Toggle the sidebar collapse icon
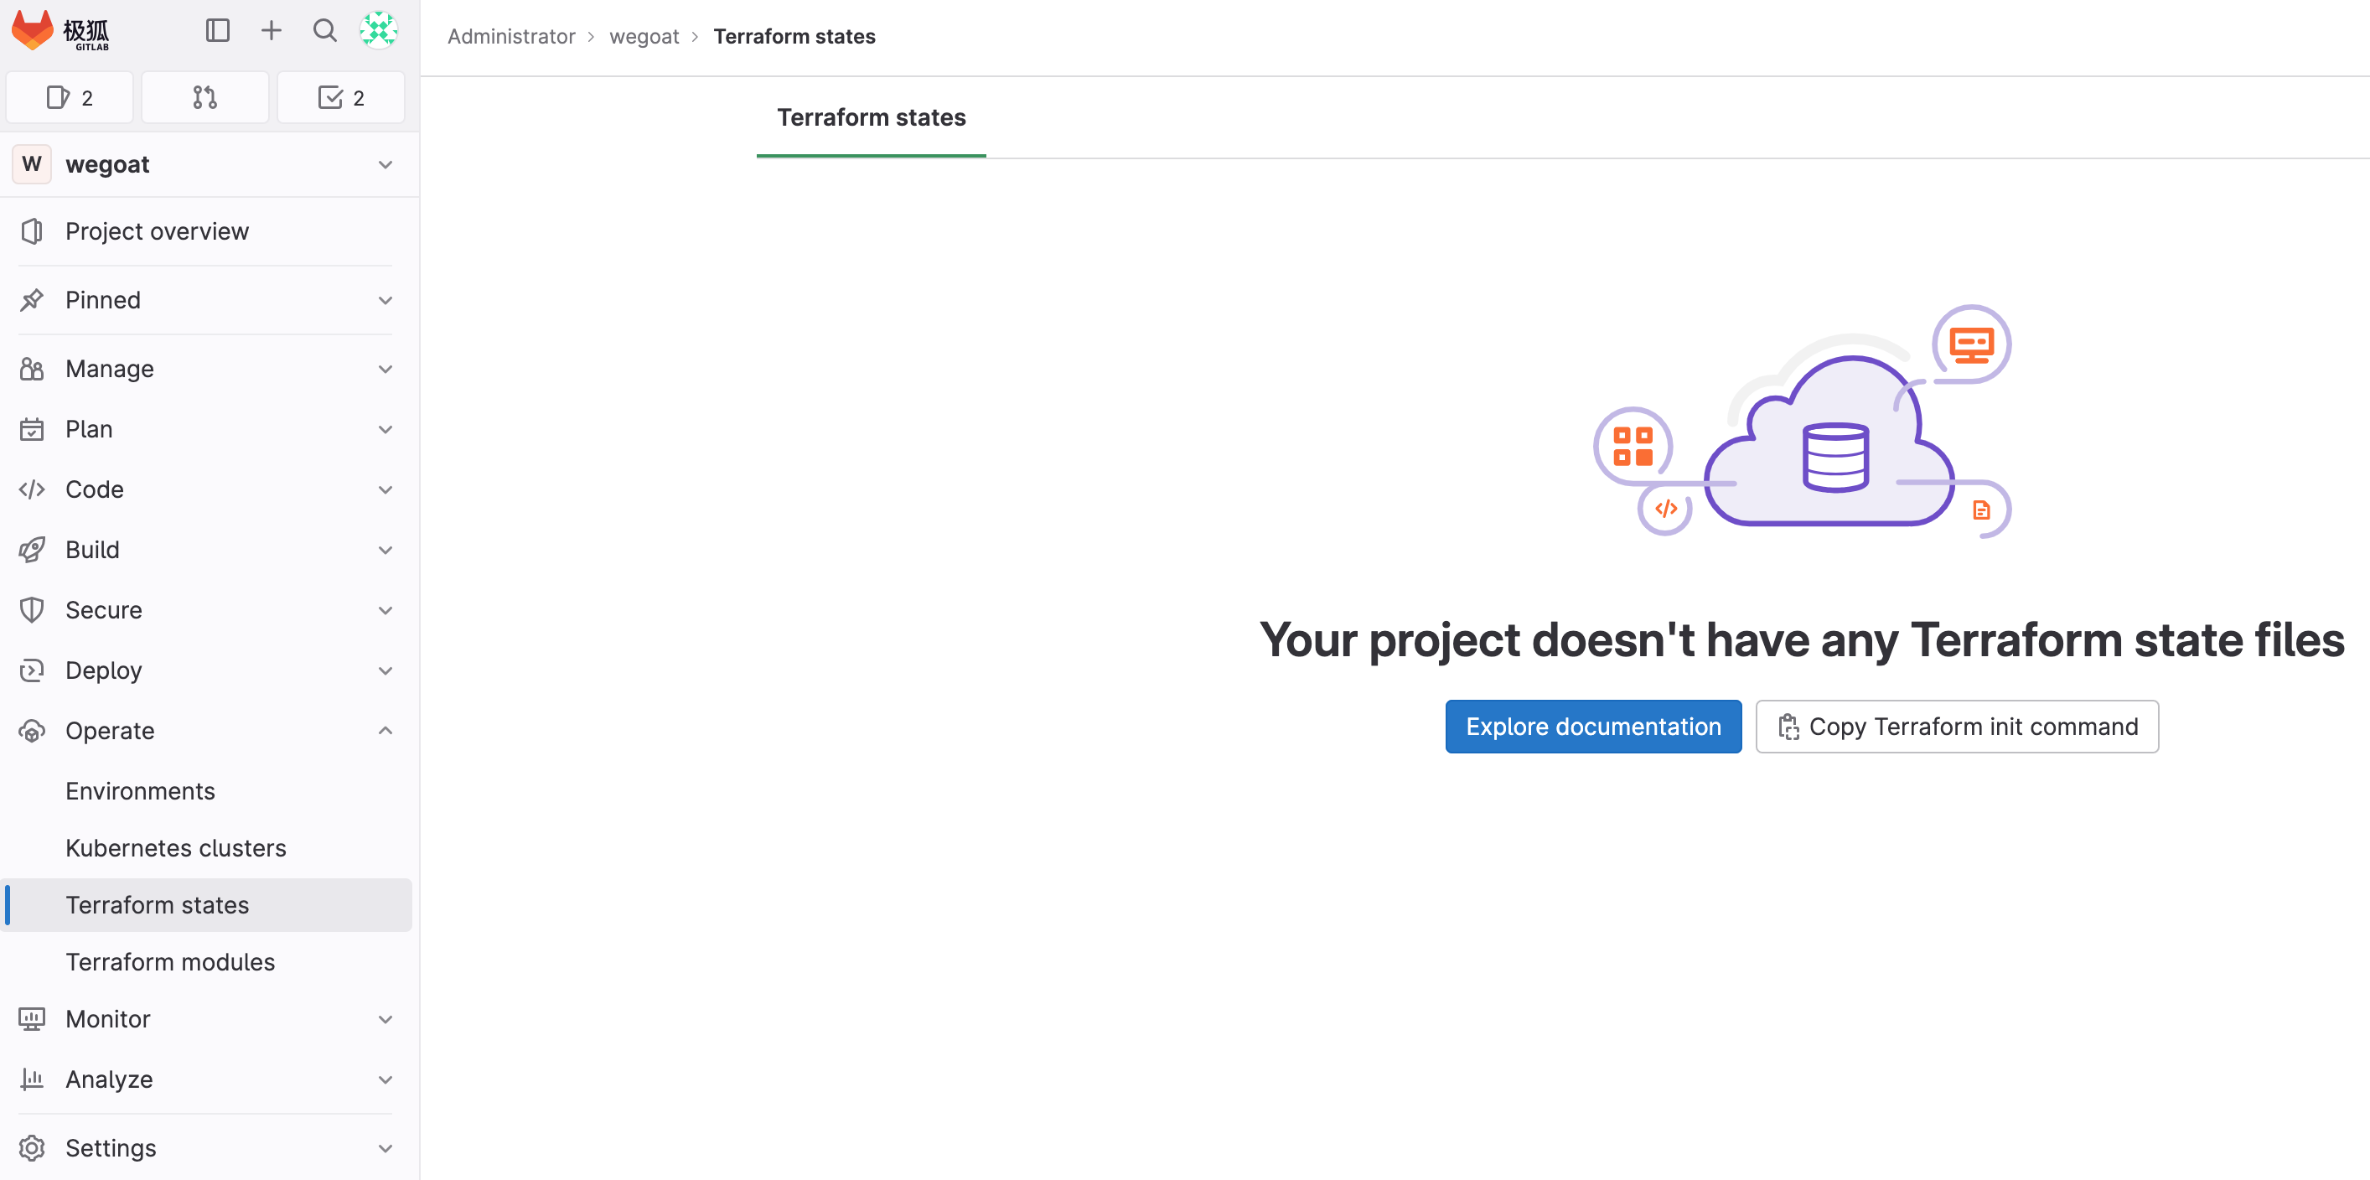 pyautogui.click(x=217, y=30)
